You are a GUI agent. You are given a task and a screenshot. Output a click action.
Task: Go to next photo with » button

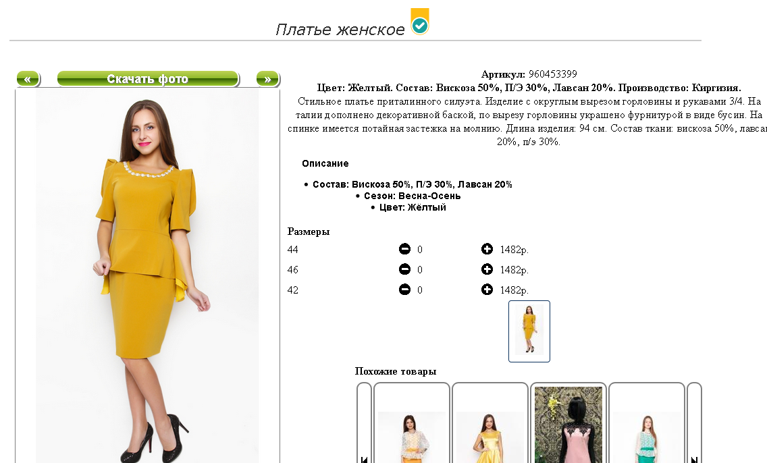pyautogui.click(x=267, y=79)
